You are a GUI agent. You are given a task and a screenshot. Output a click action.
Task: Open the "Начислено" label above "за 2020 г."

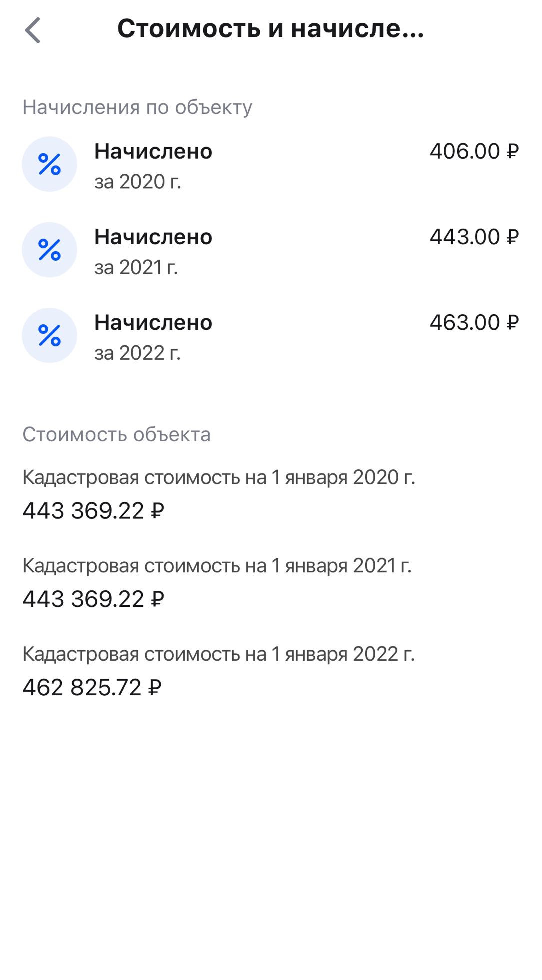pyautogui.click(x=153, y=151)
